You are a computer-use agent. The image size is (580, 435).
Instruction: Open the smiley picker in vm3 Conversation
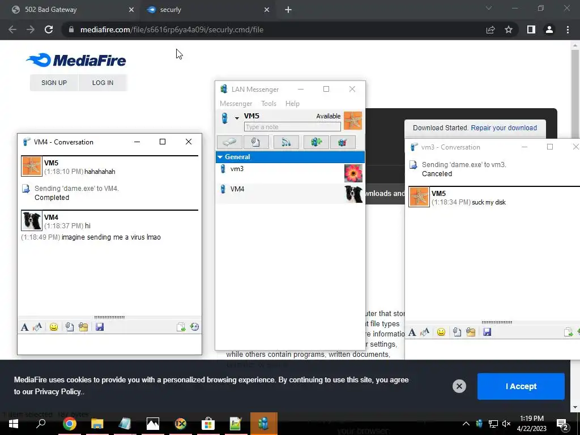tap(441, 332)
